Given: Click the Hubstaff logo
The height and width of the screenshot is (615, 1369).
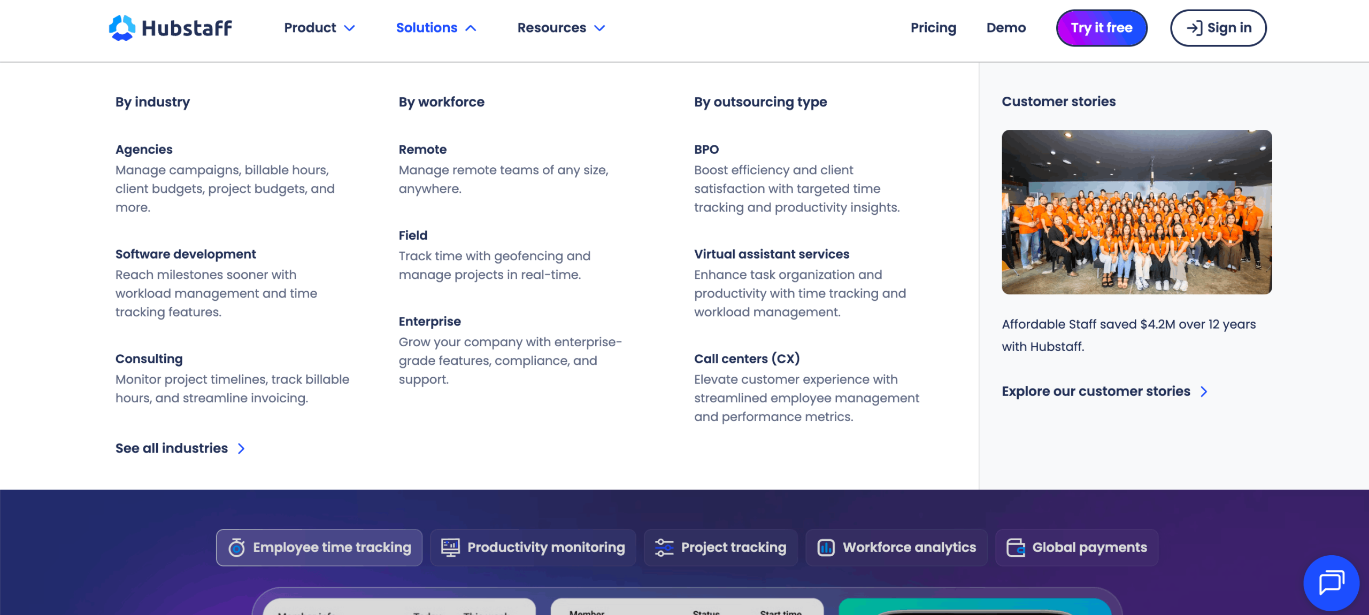Looking at the screenshot, I should pos(170,28).
